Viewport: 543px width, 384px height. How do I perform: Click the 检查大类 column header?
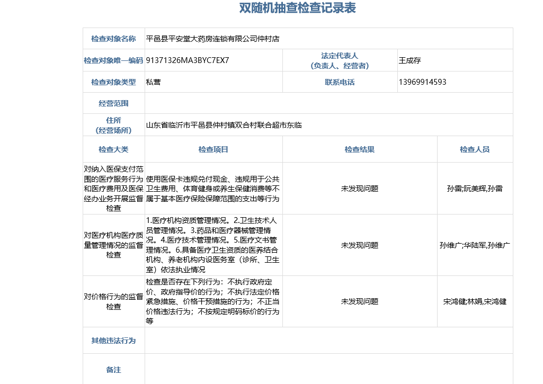coord(113,149)
